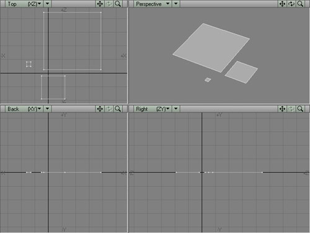Click the pan icon in Back viewport
This screenshot has height=233, width=310.
(x=100, y=109)
